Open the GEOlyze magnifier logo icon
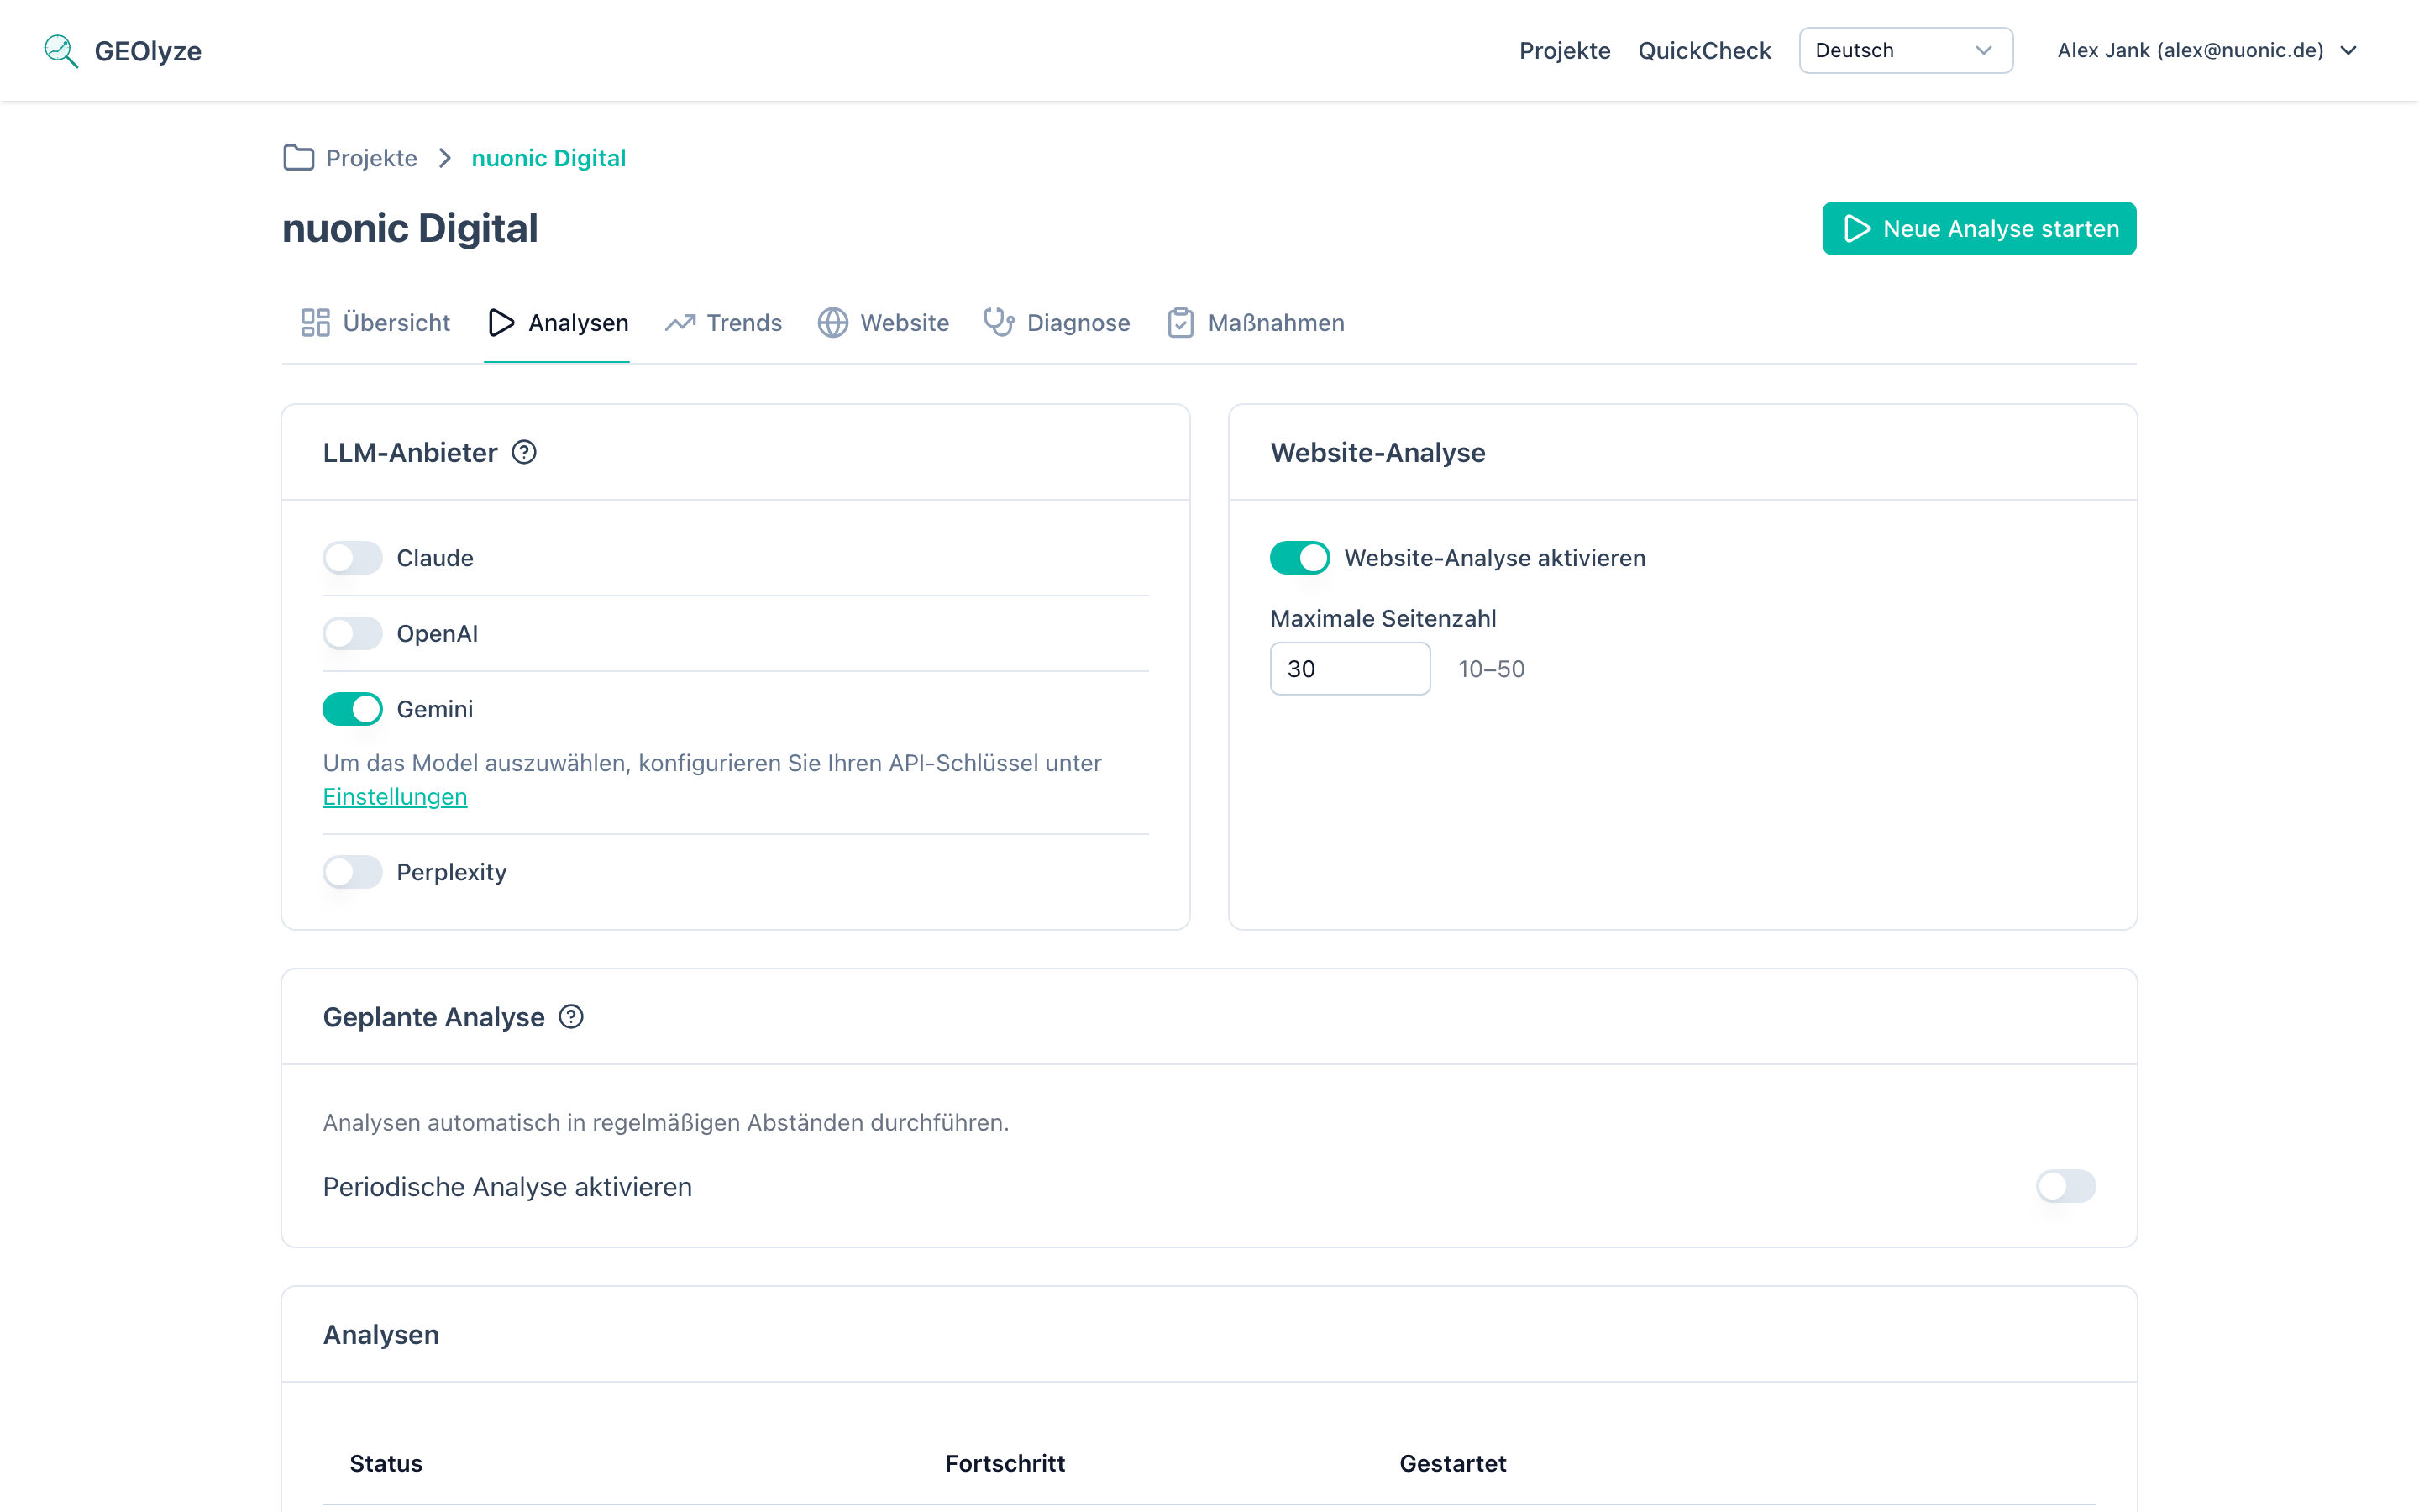Viewport: 2419px width, 1512px height. click(x=60, y=50)
